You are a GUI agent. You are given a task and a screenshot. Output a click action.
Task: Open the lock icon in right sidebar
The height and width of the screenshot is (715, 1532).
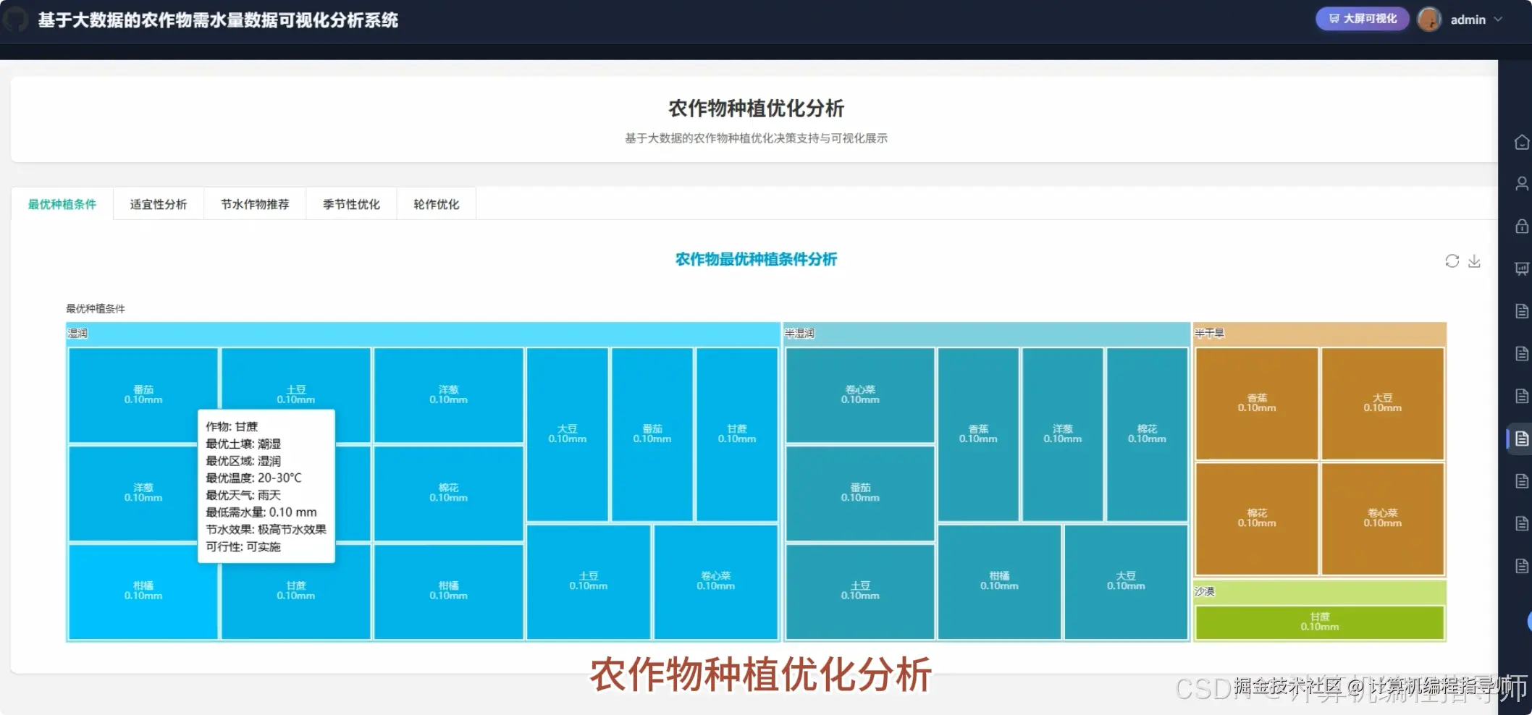point(1522,227)
